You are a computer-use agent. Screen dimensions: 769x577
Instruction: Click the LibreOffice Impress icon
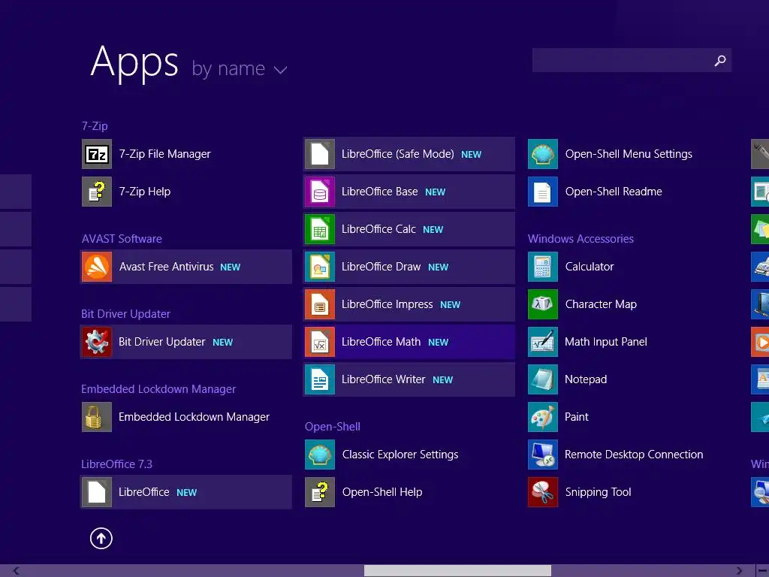(320, 304)
